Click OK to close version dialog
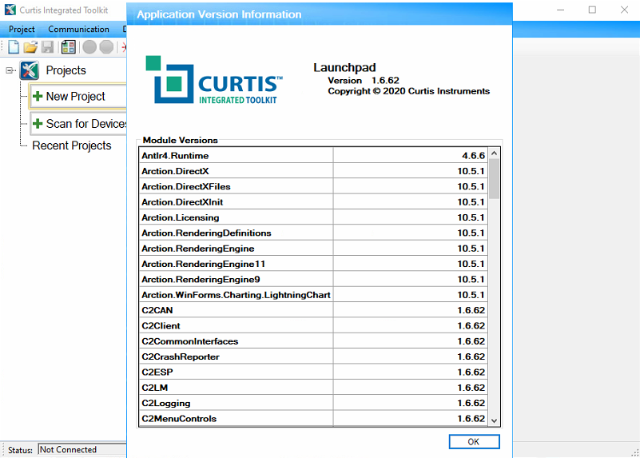The height and width of the screenshot is (458, 640). point(474,442)
